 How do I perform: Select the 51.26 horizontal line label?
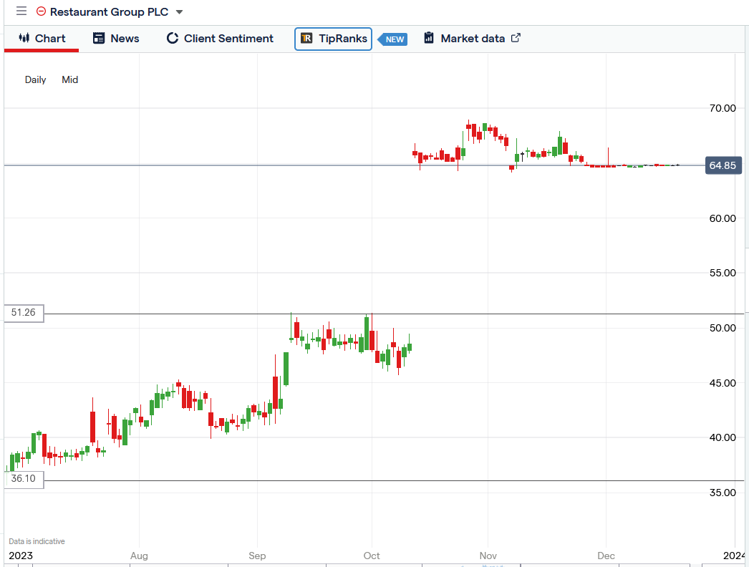24,313
